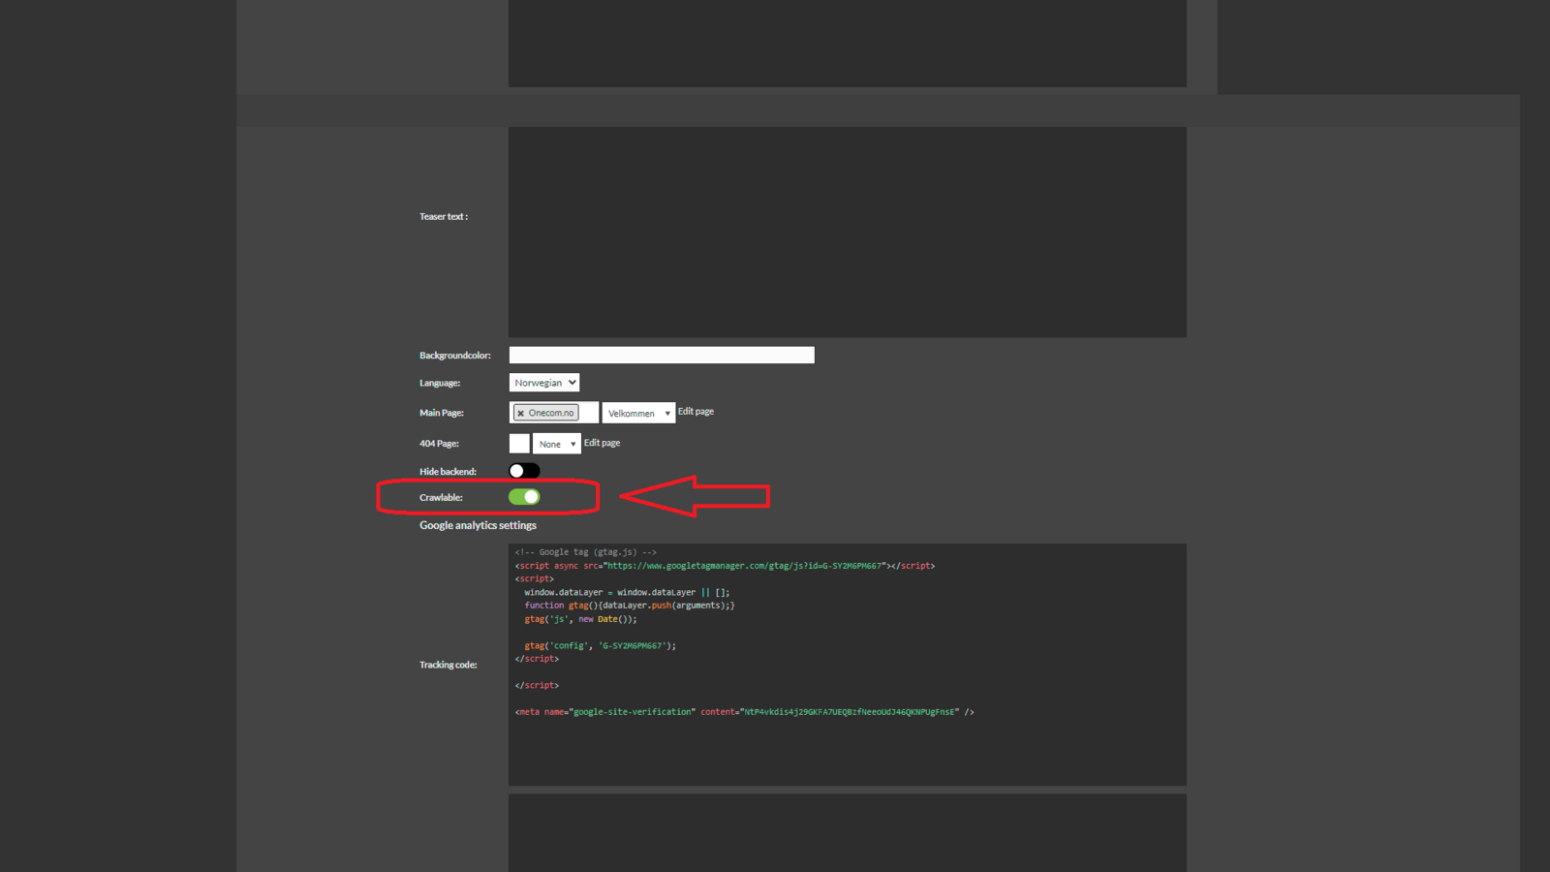Click the Google tag (gtag.js) comment line
Image resolution: width=1550 pixels, height=872 pixels.
tap(585, 552)
